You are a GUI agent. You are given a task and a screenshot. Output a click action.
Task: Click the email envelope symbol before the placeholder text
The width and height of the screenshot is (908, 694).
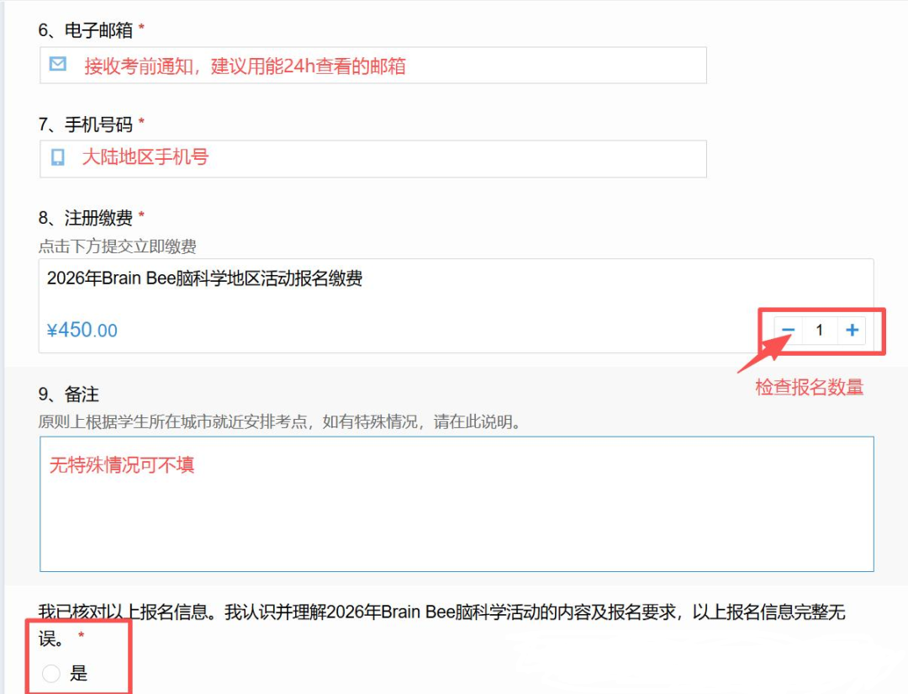pos(56,66)
